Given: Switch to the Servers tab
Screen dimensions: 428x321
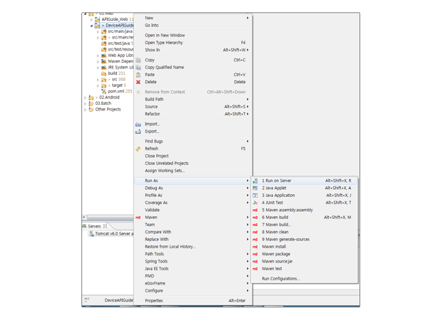Looking at the screenshot, I should pos(94,226).
